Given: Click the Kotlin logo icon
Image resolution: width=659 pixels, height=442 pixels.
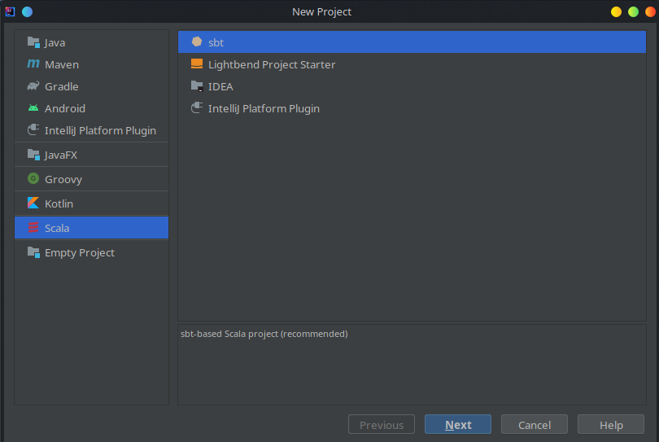Looking at the screenshot, I should pos(33,203).
